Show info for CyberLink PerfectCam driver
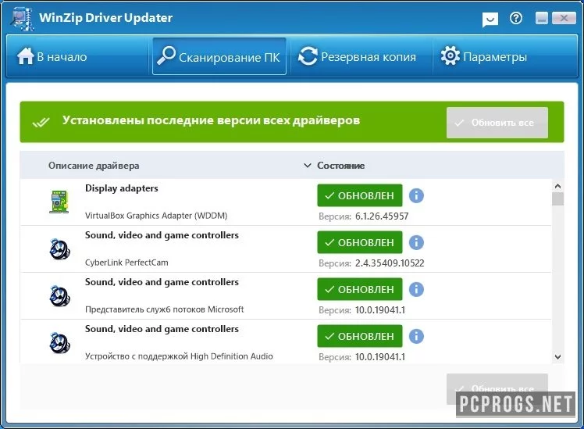Screen dimensions: 584x429 point(416,242)
